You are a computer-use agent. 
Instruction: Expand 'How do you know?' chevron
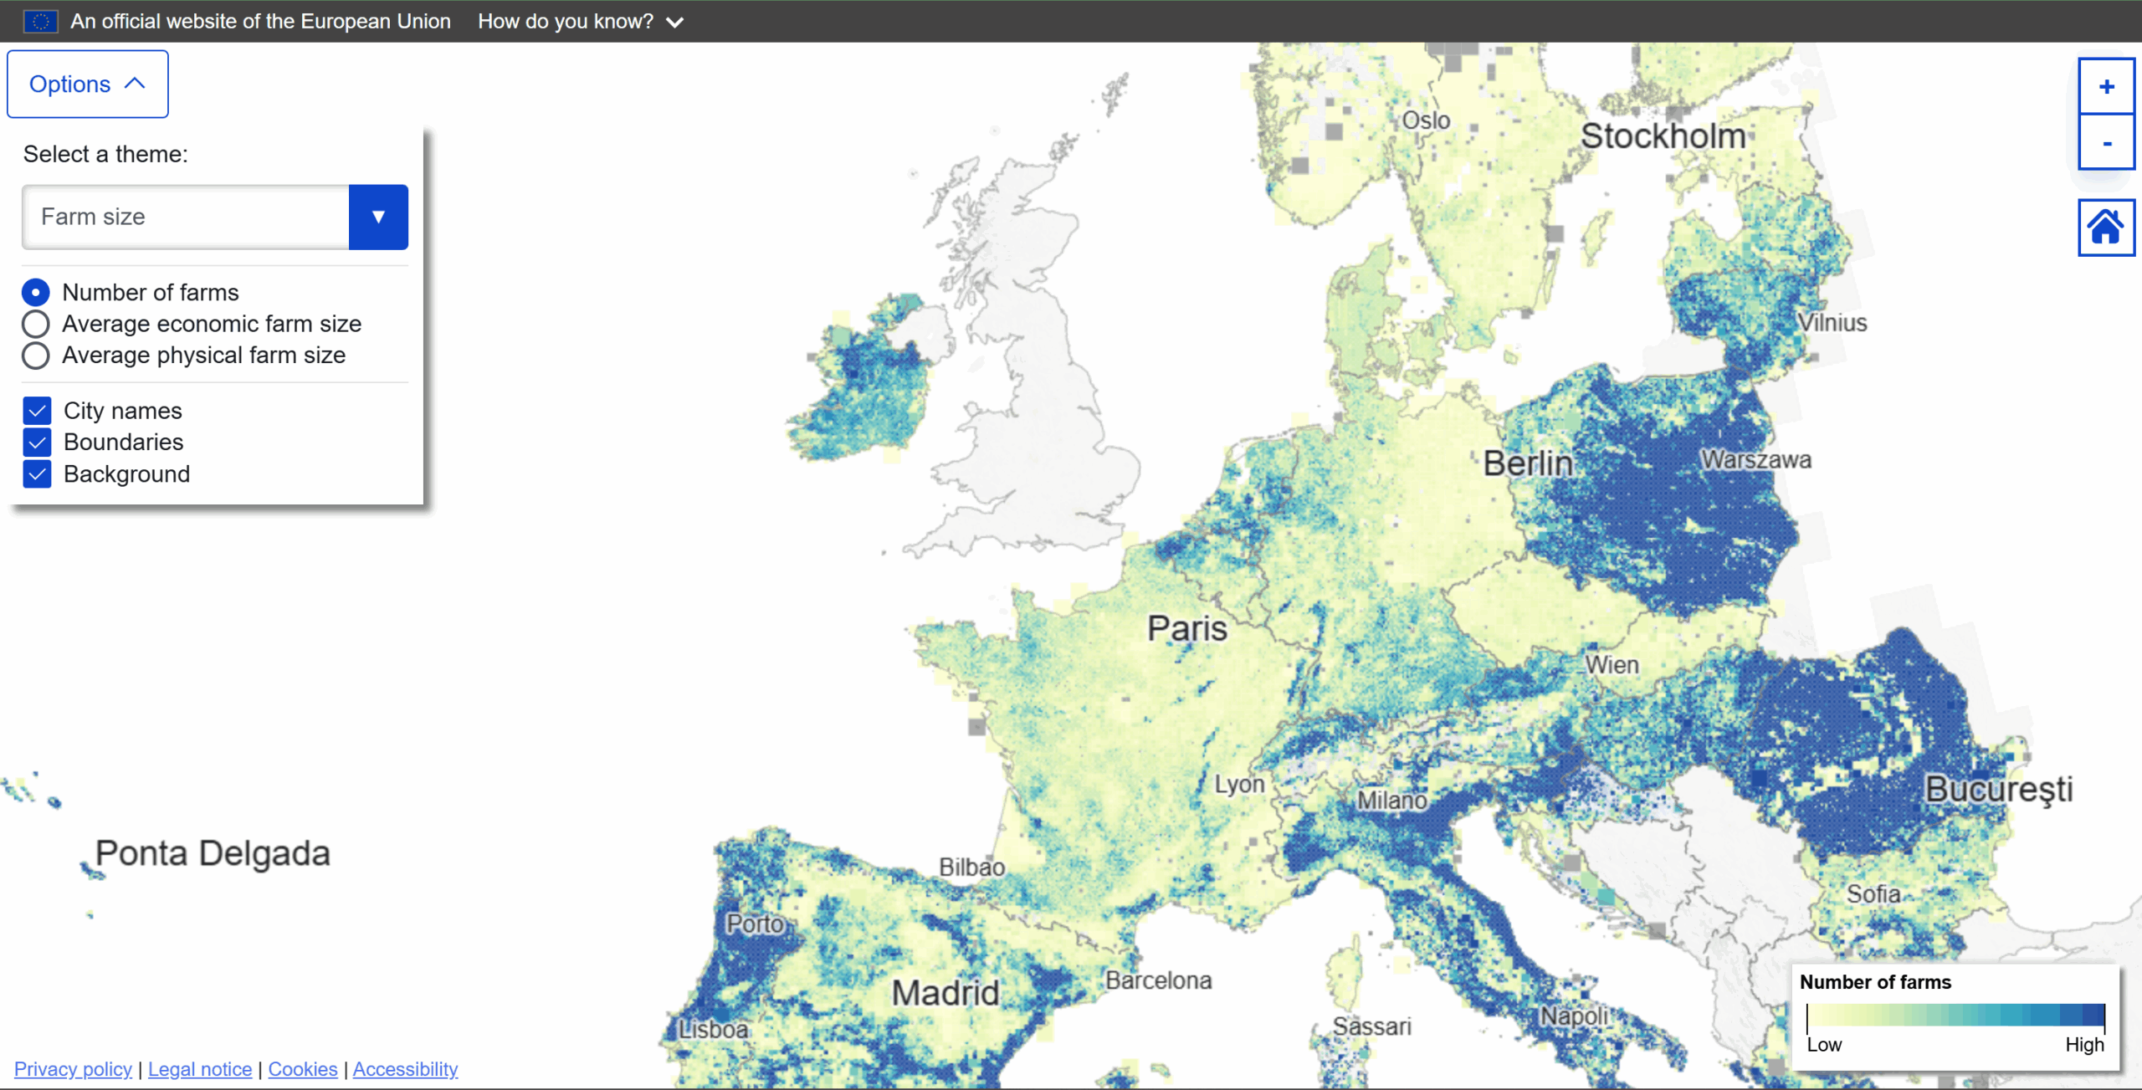[x=674, y=23]
